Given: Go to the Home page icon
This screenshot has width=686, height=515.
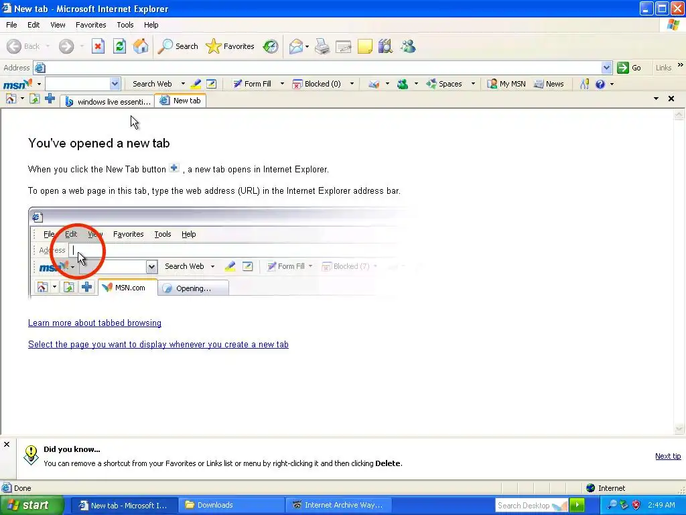Looking at the screenshot, I should point(141,46).
